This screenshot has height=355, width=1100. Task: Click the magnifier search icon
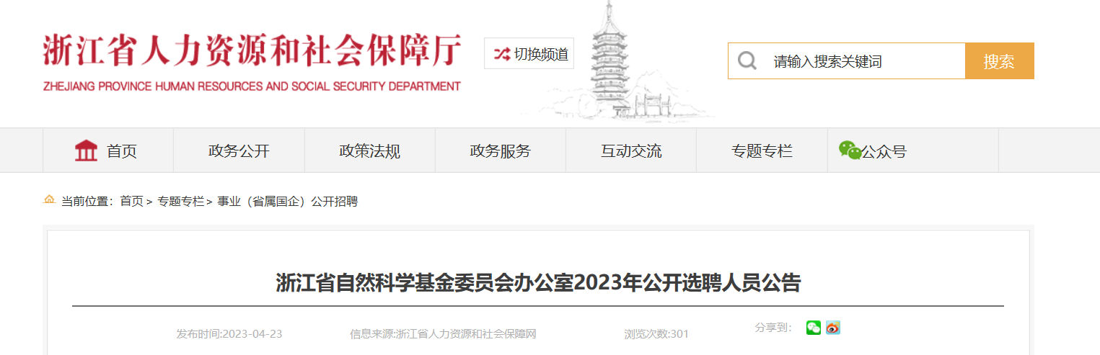747,61
